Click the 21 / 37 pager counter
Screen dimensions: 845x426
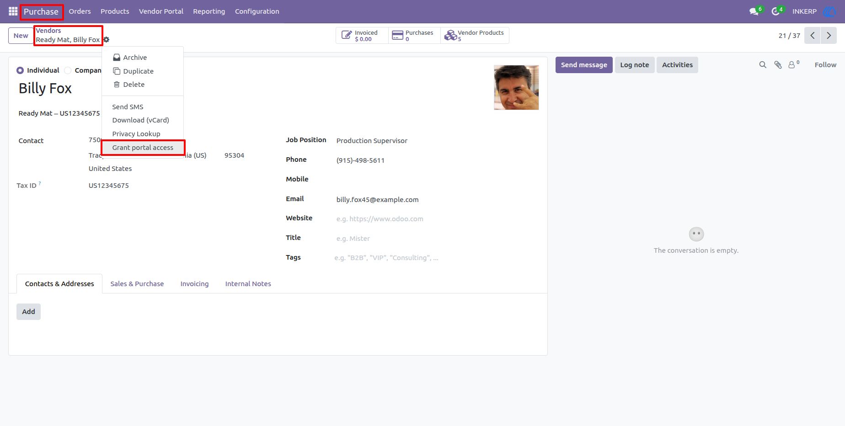point(789,36)
